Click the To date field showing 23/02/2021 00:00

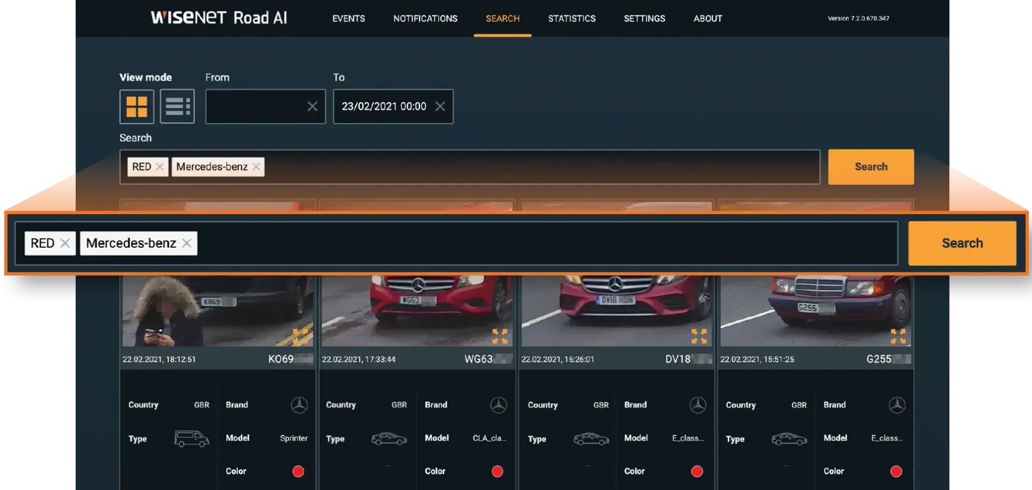coord(393,106)
